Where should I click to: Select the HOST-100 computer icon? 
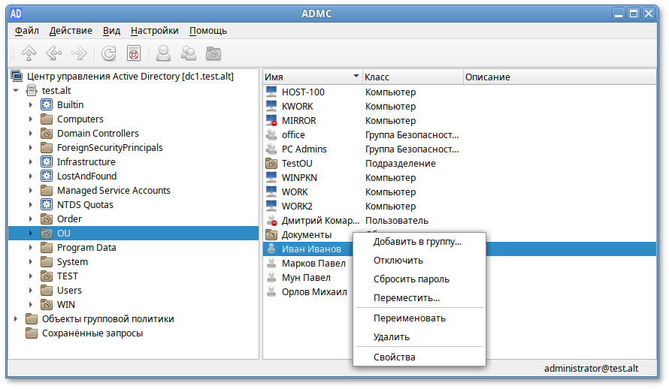coord(271,92)
